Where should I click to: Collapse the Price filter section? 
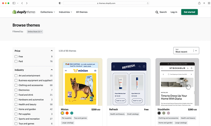click(x=52, y=51)
